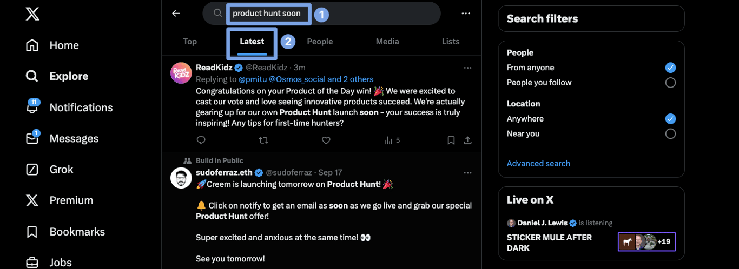This screenshot has width=739, height=269.
Task: Select the 'People you follow' filter
Action: pyautogui.click(x=670, y=83)
